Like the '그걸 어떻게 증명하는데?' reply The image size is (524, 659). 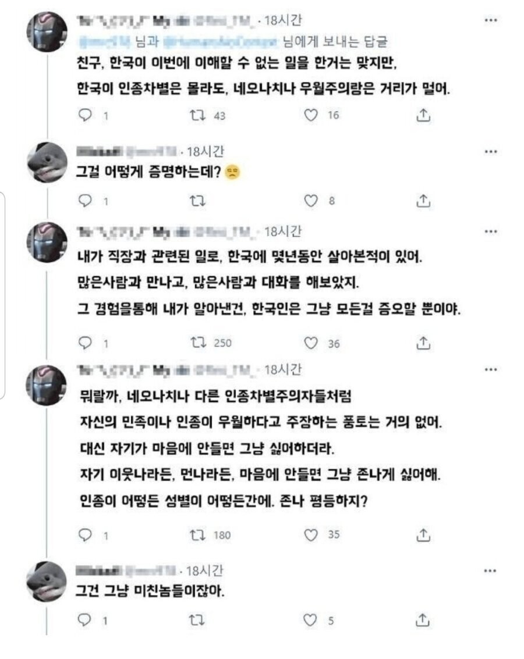tap(311, 201)
